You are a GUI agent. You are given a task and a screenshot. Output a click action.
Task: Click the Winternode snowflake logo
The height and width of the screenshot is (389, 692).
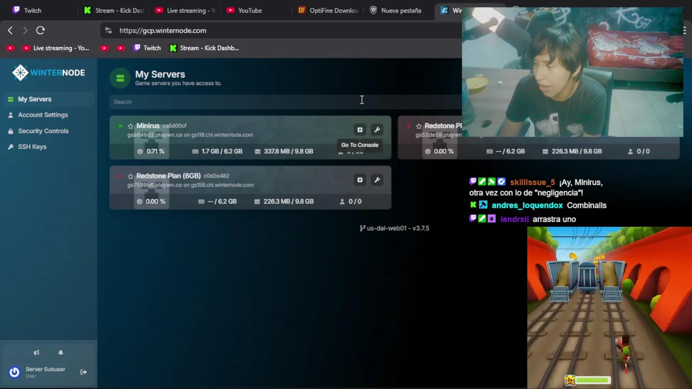[x=21, y=73]
